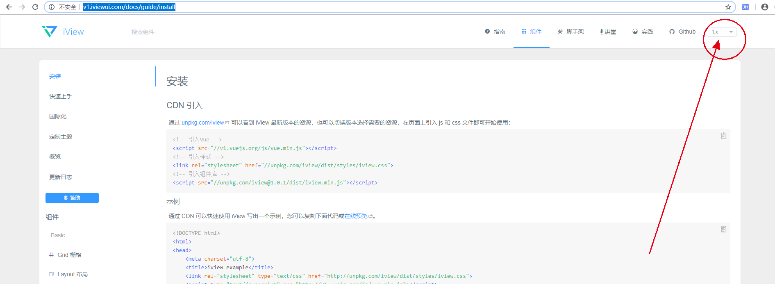The width and height of the screenshot is (775, 284).
Task: Bookmark page with the star icon
Action: pos(728,7)
